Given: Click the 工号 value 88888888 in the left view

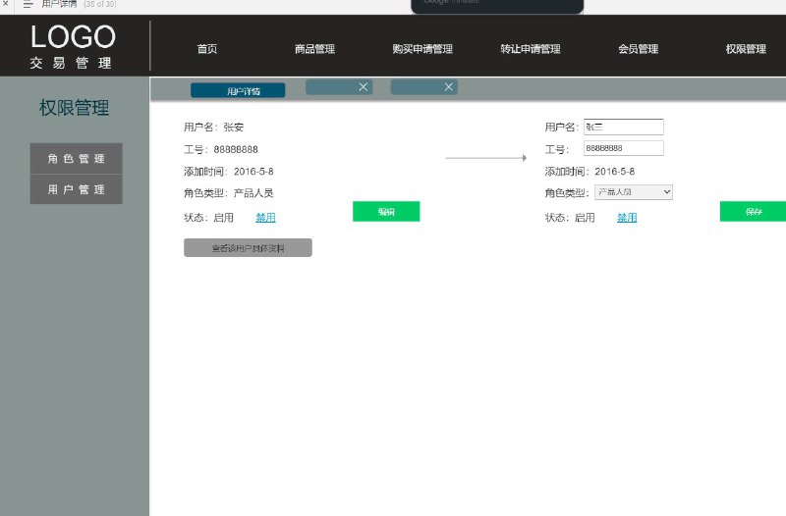Looking at the screenshot, I should coord(236,150).
